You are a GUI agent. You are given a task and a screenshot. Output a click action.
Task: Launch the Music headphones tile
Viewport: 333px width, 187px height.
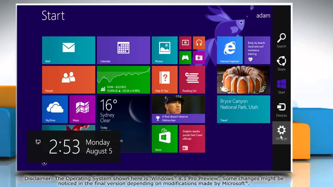tap(199, 43)
